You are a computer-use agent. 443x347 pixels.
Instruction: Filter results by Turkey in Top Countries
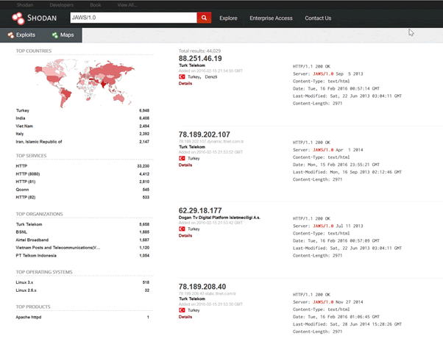pyautogui.click(x=24, y=110)
